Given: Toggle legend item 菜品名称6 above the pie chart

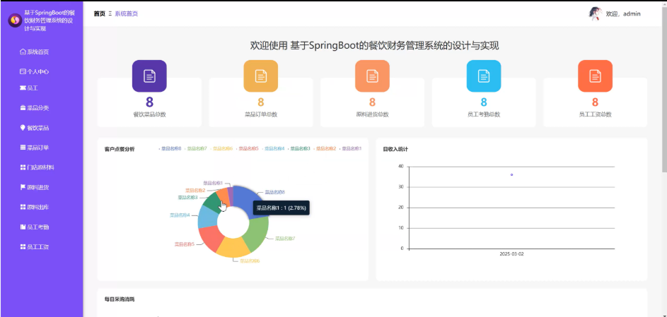Looking at the screenshot, I should [x=221, y=149].
